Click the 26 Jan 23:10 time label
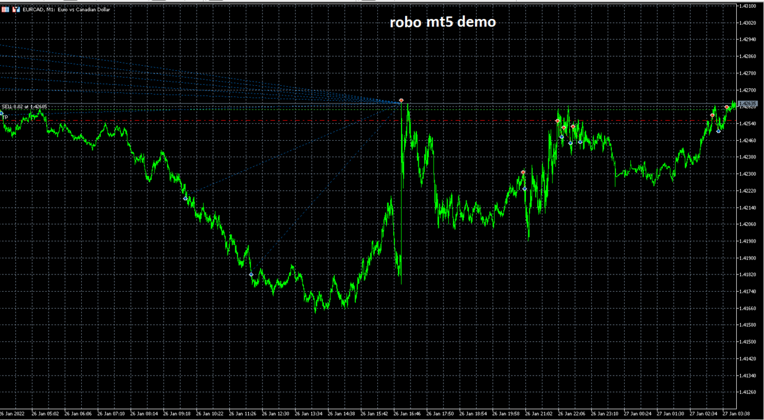 pos(605,413)
